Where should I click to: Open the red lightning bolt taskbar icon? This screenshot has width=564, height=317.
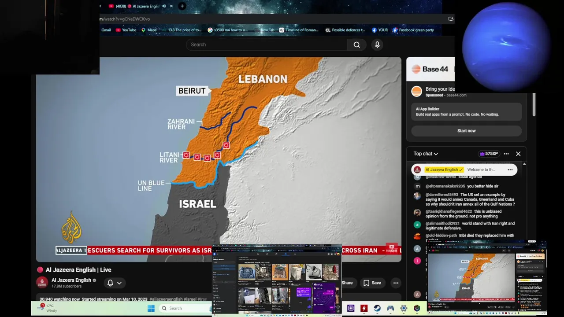click(364, 308)
